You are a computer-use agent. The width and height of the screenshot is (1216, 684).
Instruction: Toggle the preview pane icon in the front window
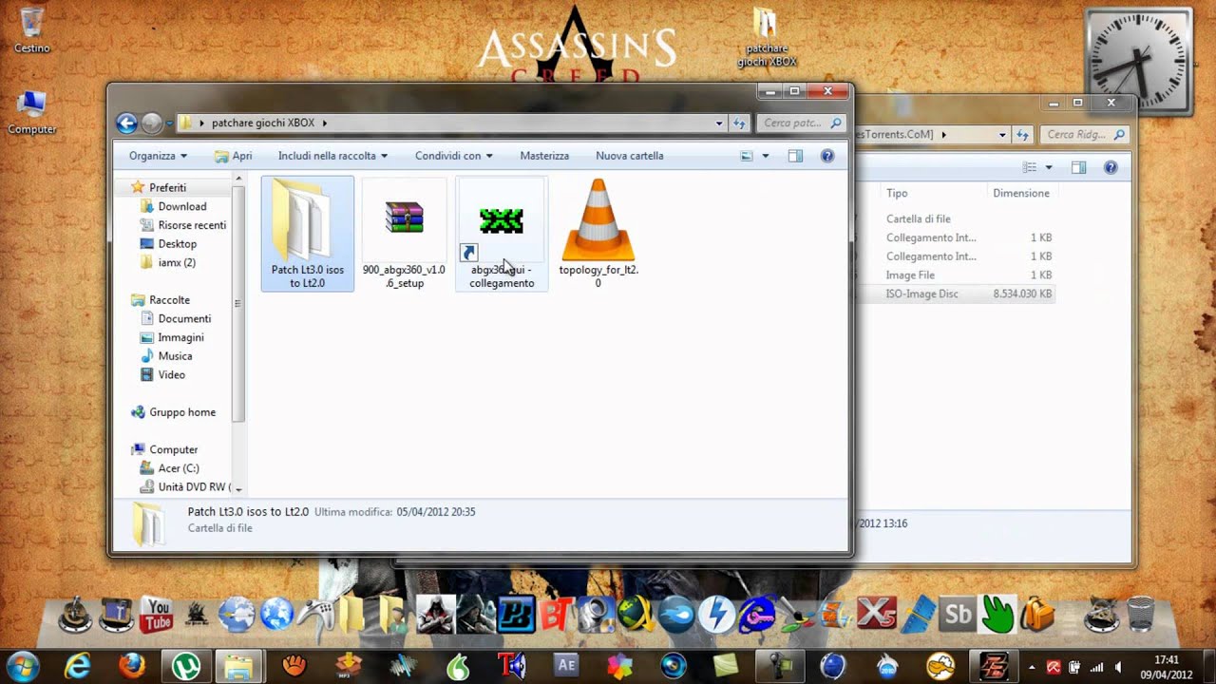click(795, 156)
